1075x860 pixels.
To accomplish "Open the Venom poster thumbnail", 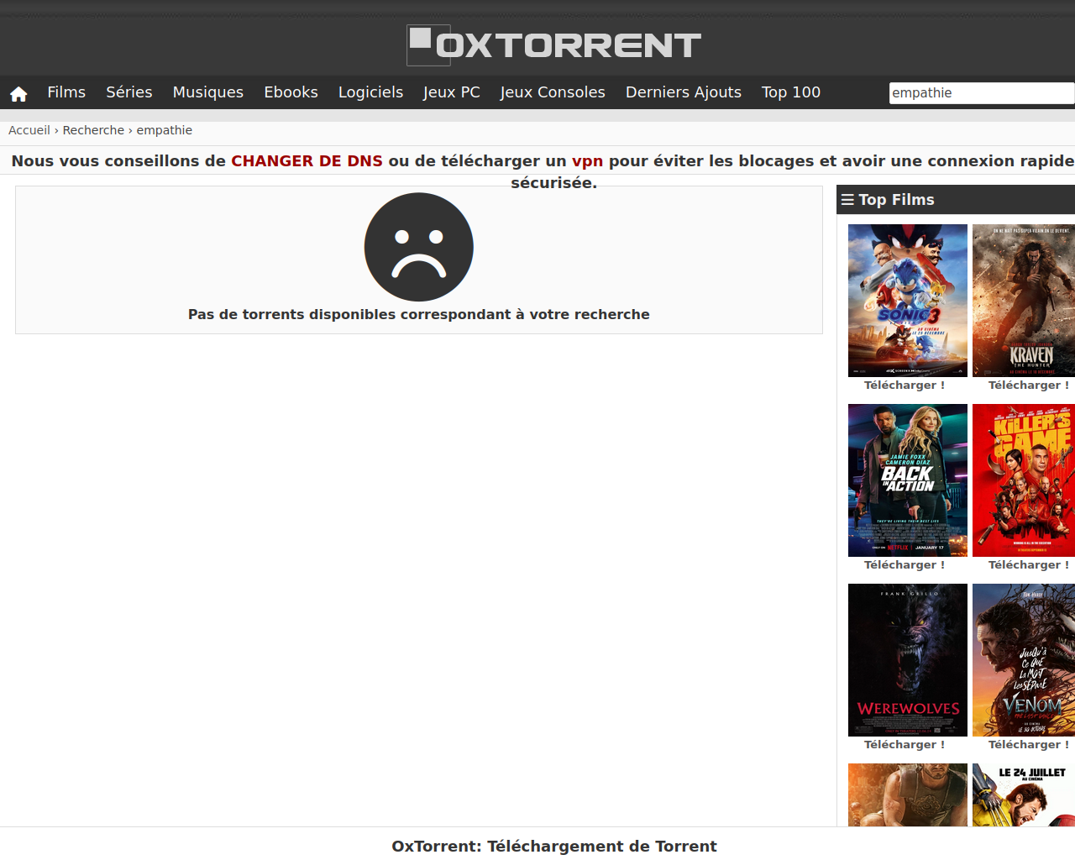I will click(x=1024, y=660).
